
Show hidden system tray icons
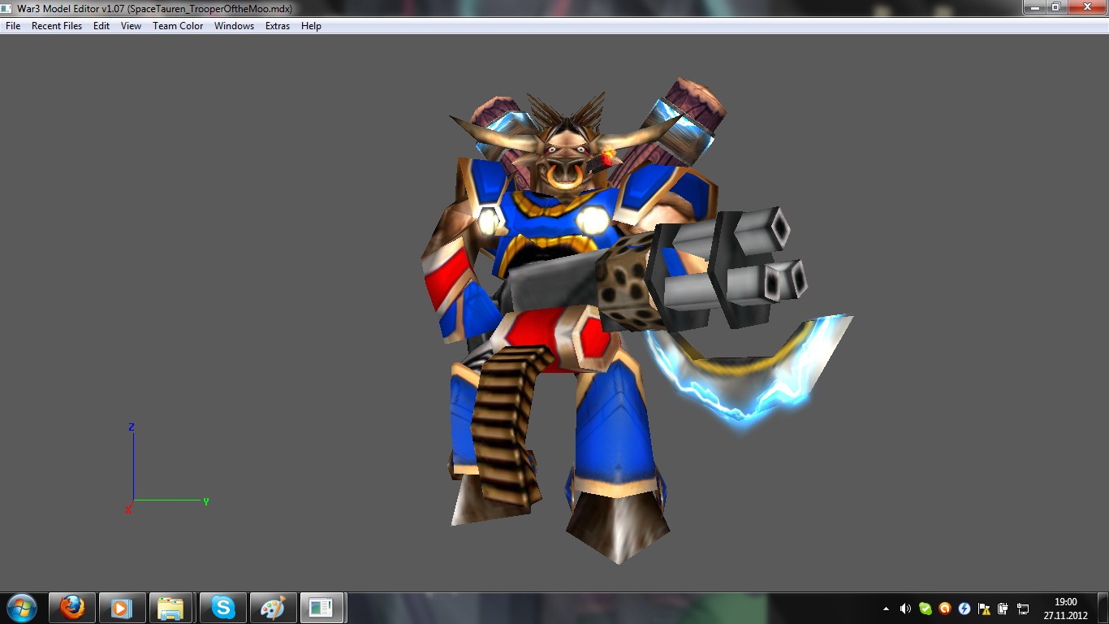point(886,609)
